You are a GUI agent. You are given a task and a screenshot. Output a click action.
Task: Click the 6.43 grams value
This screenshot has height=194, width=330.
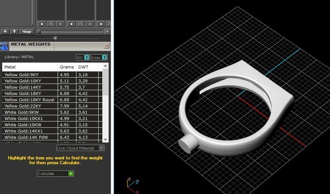click(64, 137)
